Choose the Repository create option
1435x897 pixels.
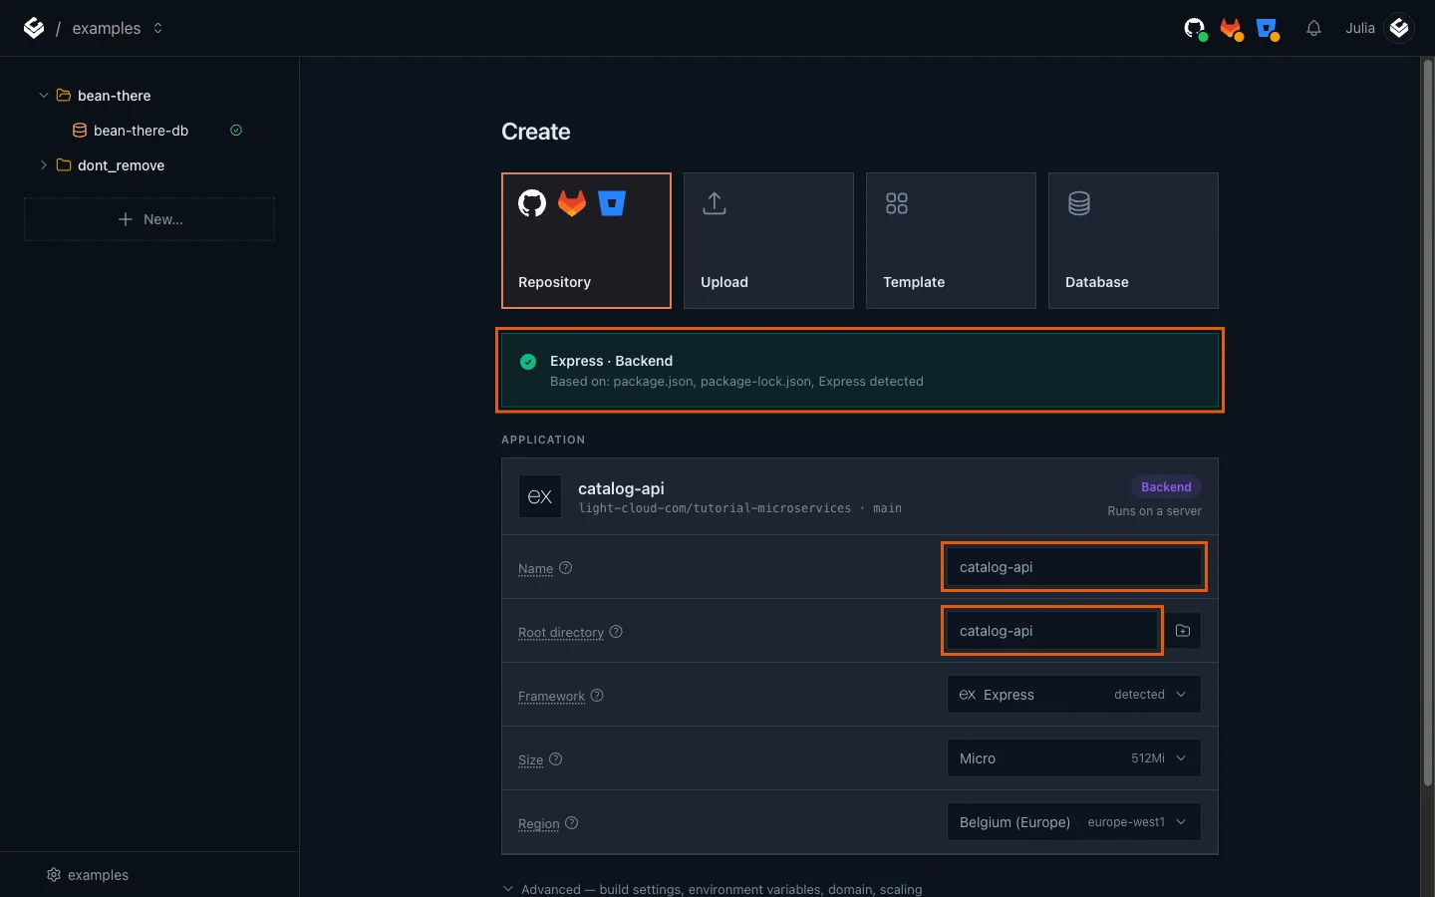point(586,240)
